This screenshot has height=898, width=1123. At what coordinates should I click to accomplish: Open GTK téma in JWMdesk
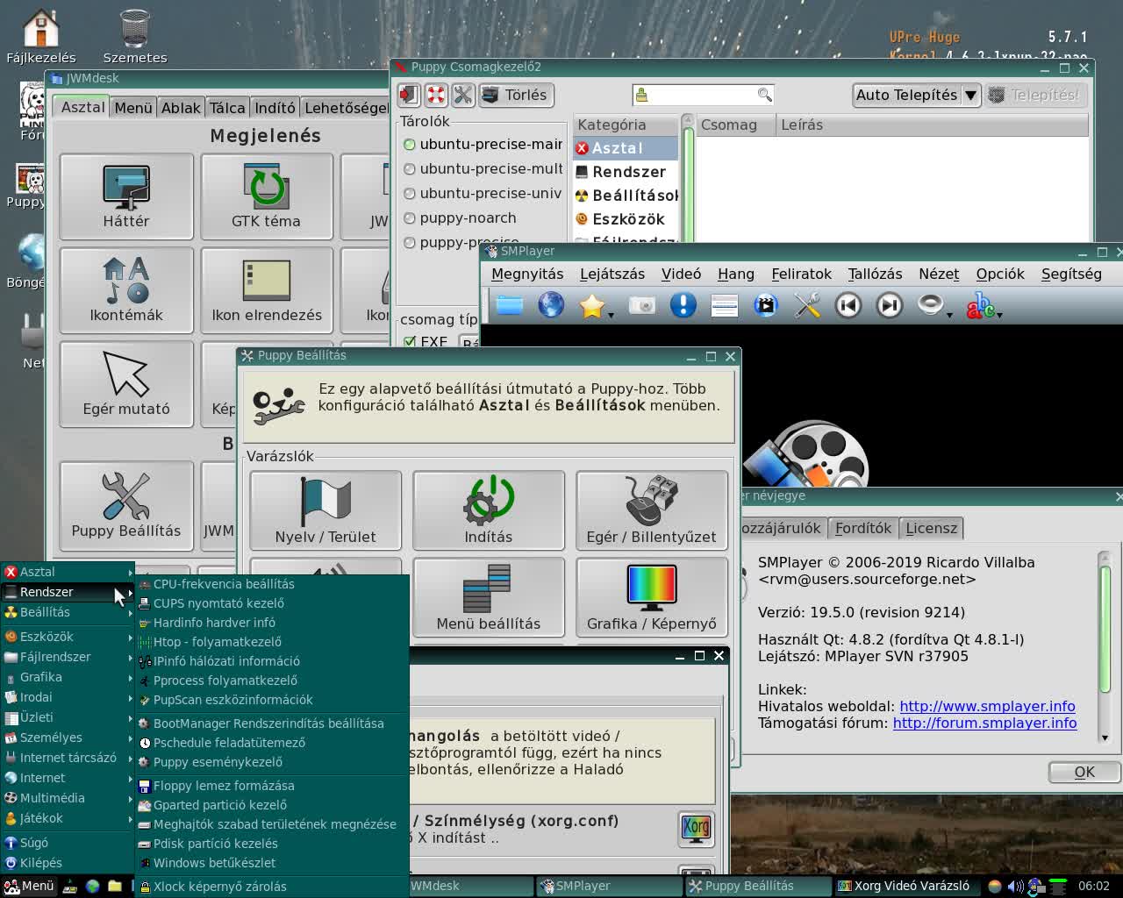[267, 196]
